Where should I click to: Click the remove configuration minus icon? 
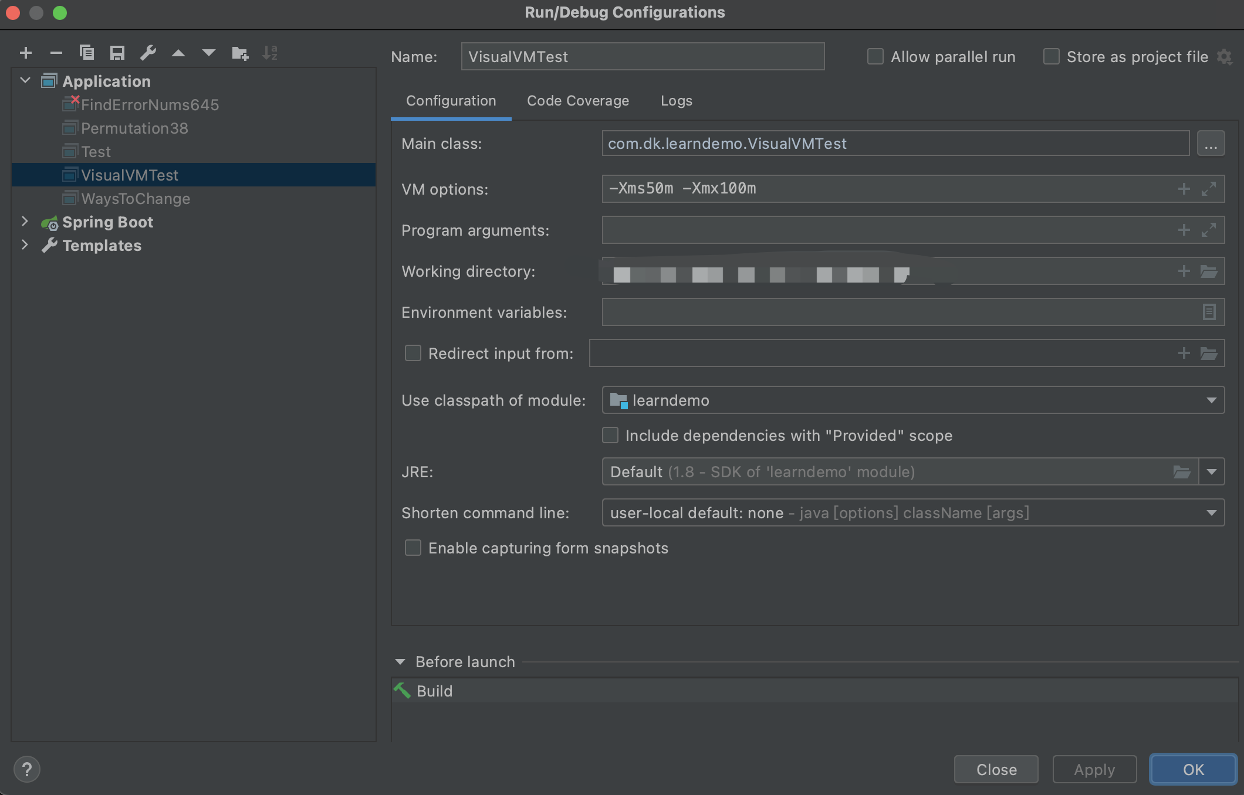[x=56, y=53]
